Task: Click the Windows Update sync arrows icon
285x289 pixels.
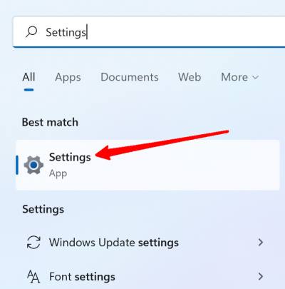Action: click(33, 243)
